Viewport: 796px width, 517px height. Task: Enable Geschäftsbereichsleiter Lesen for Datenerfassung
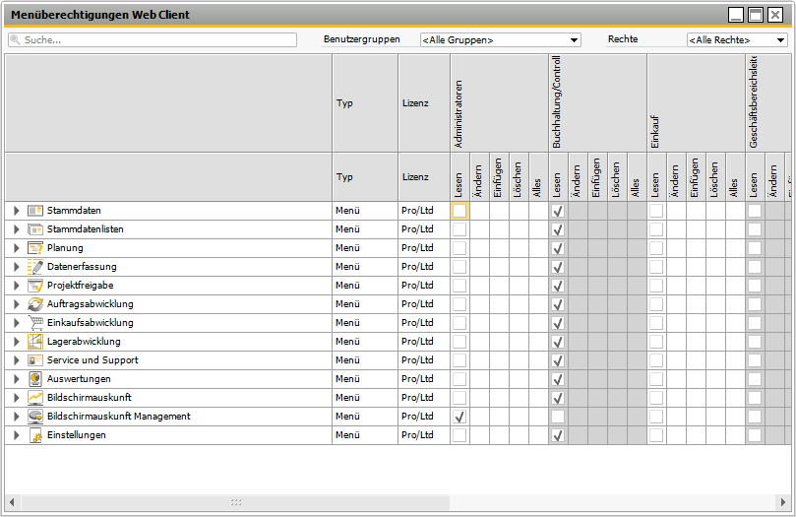pos(755,267)
